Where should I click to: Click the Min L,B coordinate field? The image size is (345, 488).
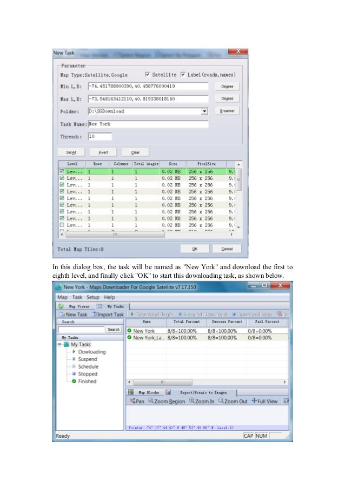click(x=148, y=86)
